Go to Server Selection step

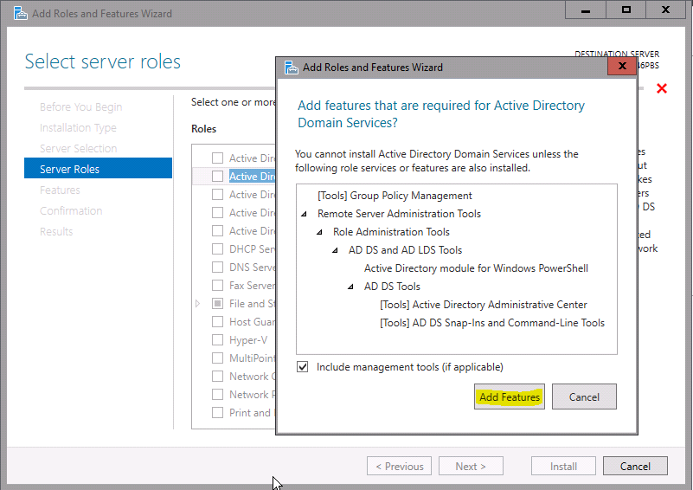click(78, 148)
